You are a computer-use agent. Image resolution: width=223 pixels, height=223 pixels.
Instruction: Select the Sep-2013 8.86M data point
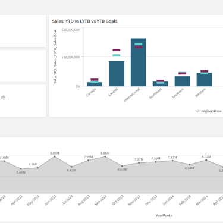[105, 156]
